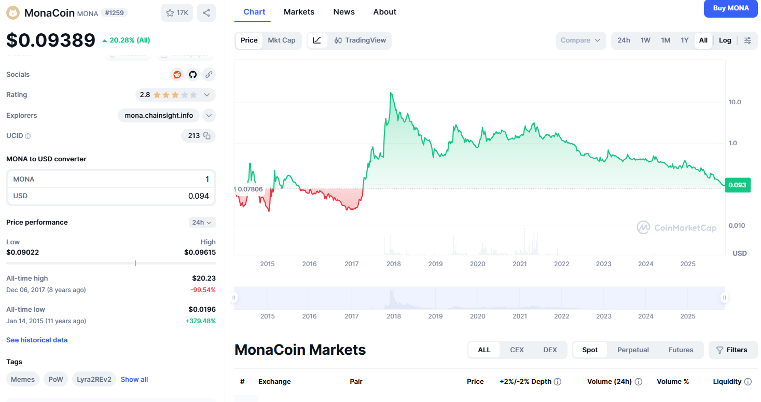This screenshot has width=761, height=402.
Task: Switch to line chart view icon
Action: 317,40
